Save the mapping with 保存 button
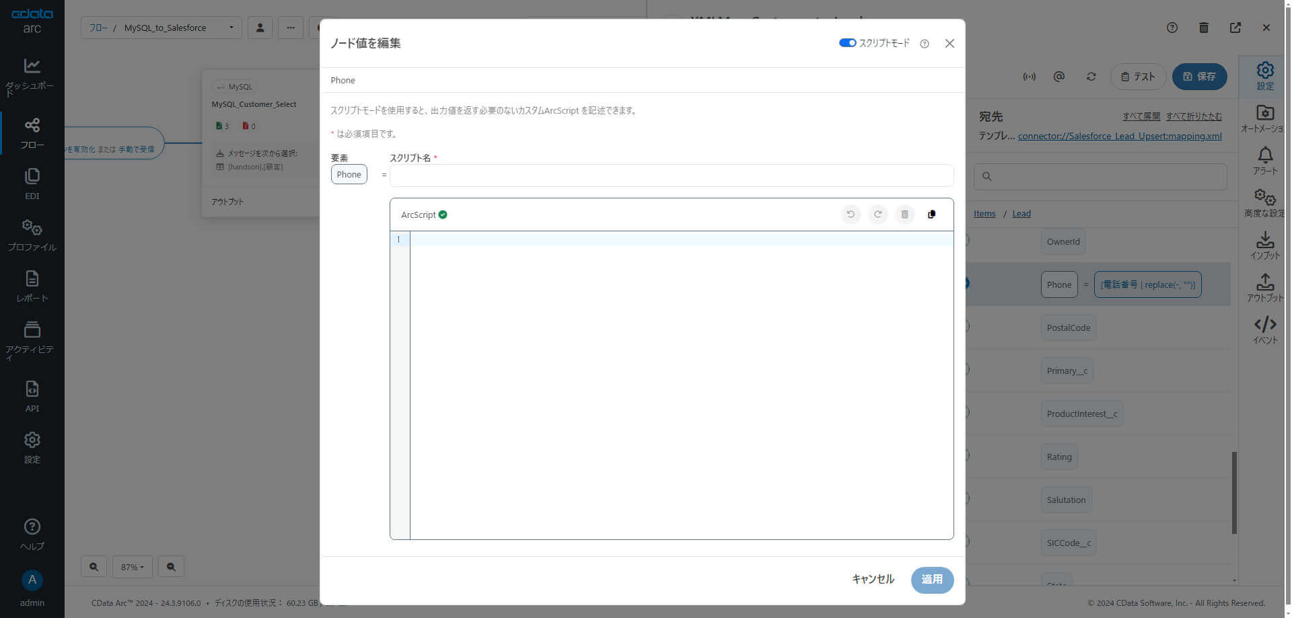 point(1200,77)
